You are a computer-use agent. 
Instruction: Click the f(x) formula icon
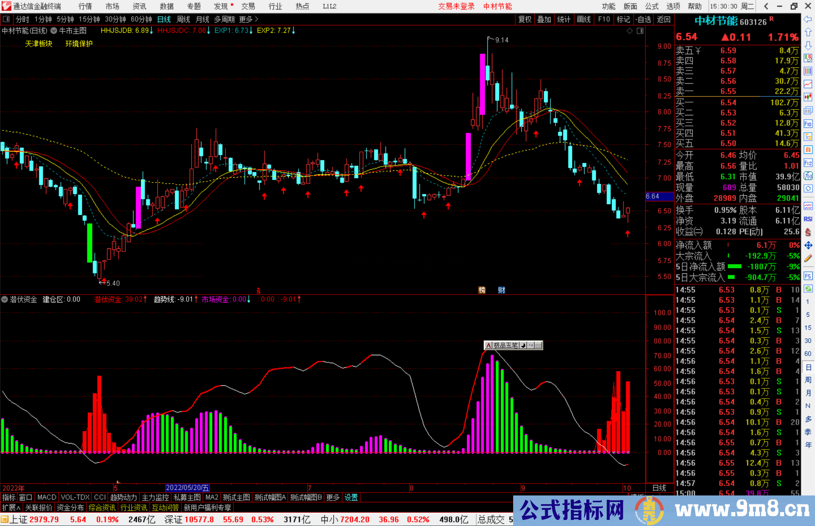tap(808, 176)
